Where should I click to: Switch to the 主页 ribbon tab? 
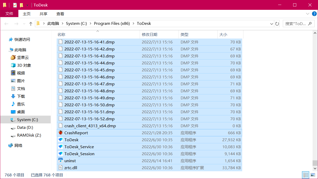click(27, 14)
